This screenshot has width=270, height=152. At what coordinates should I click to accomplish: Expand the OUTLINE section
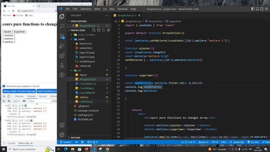tap(75, 138)
